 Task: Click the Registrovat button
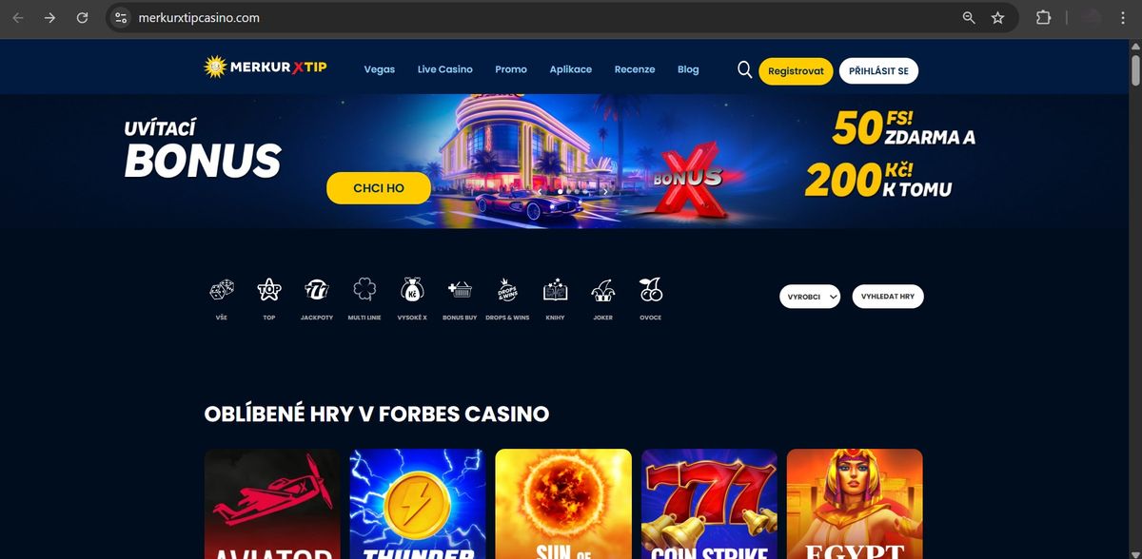click(x=796, y=71)
